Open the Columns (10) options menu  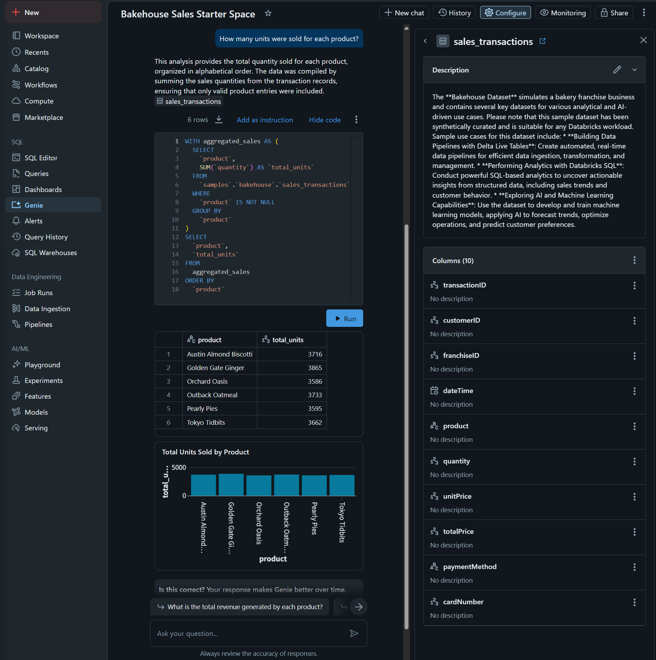click(x=634, y=260)
